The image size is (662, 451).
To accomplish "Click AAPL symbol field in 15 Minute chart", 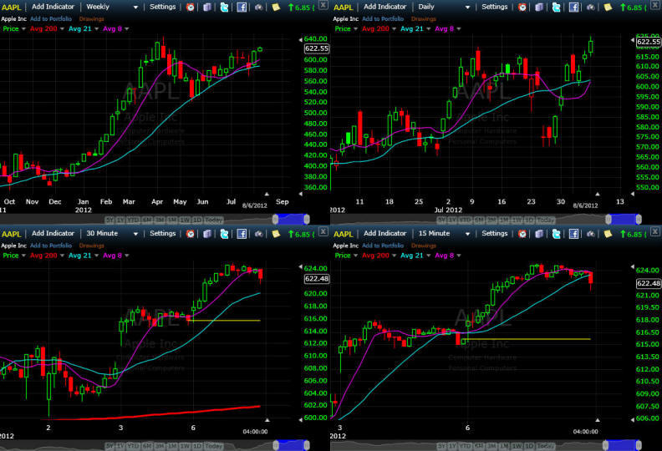I will [x=344, y=234].
